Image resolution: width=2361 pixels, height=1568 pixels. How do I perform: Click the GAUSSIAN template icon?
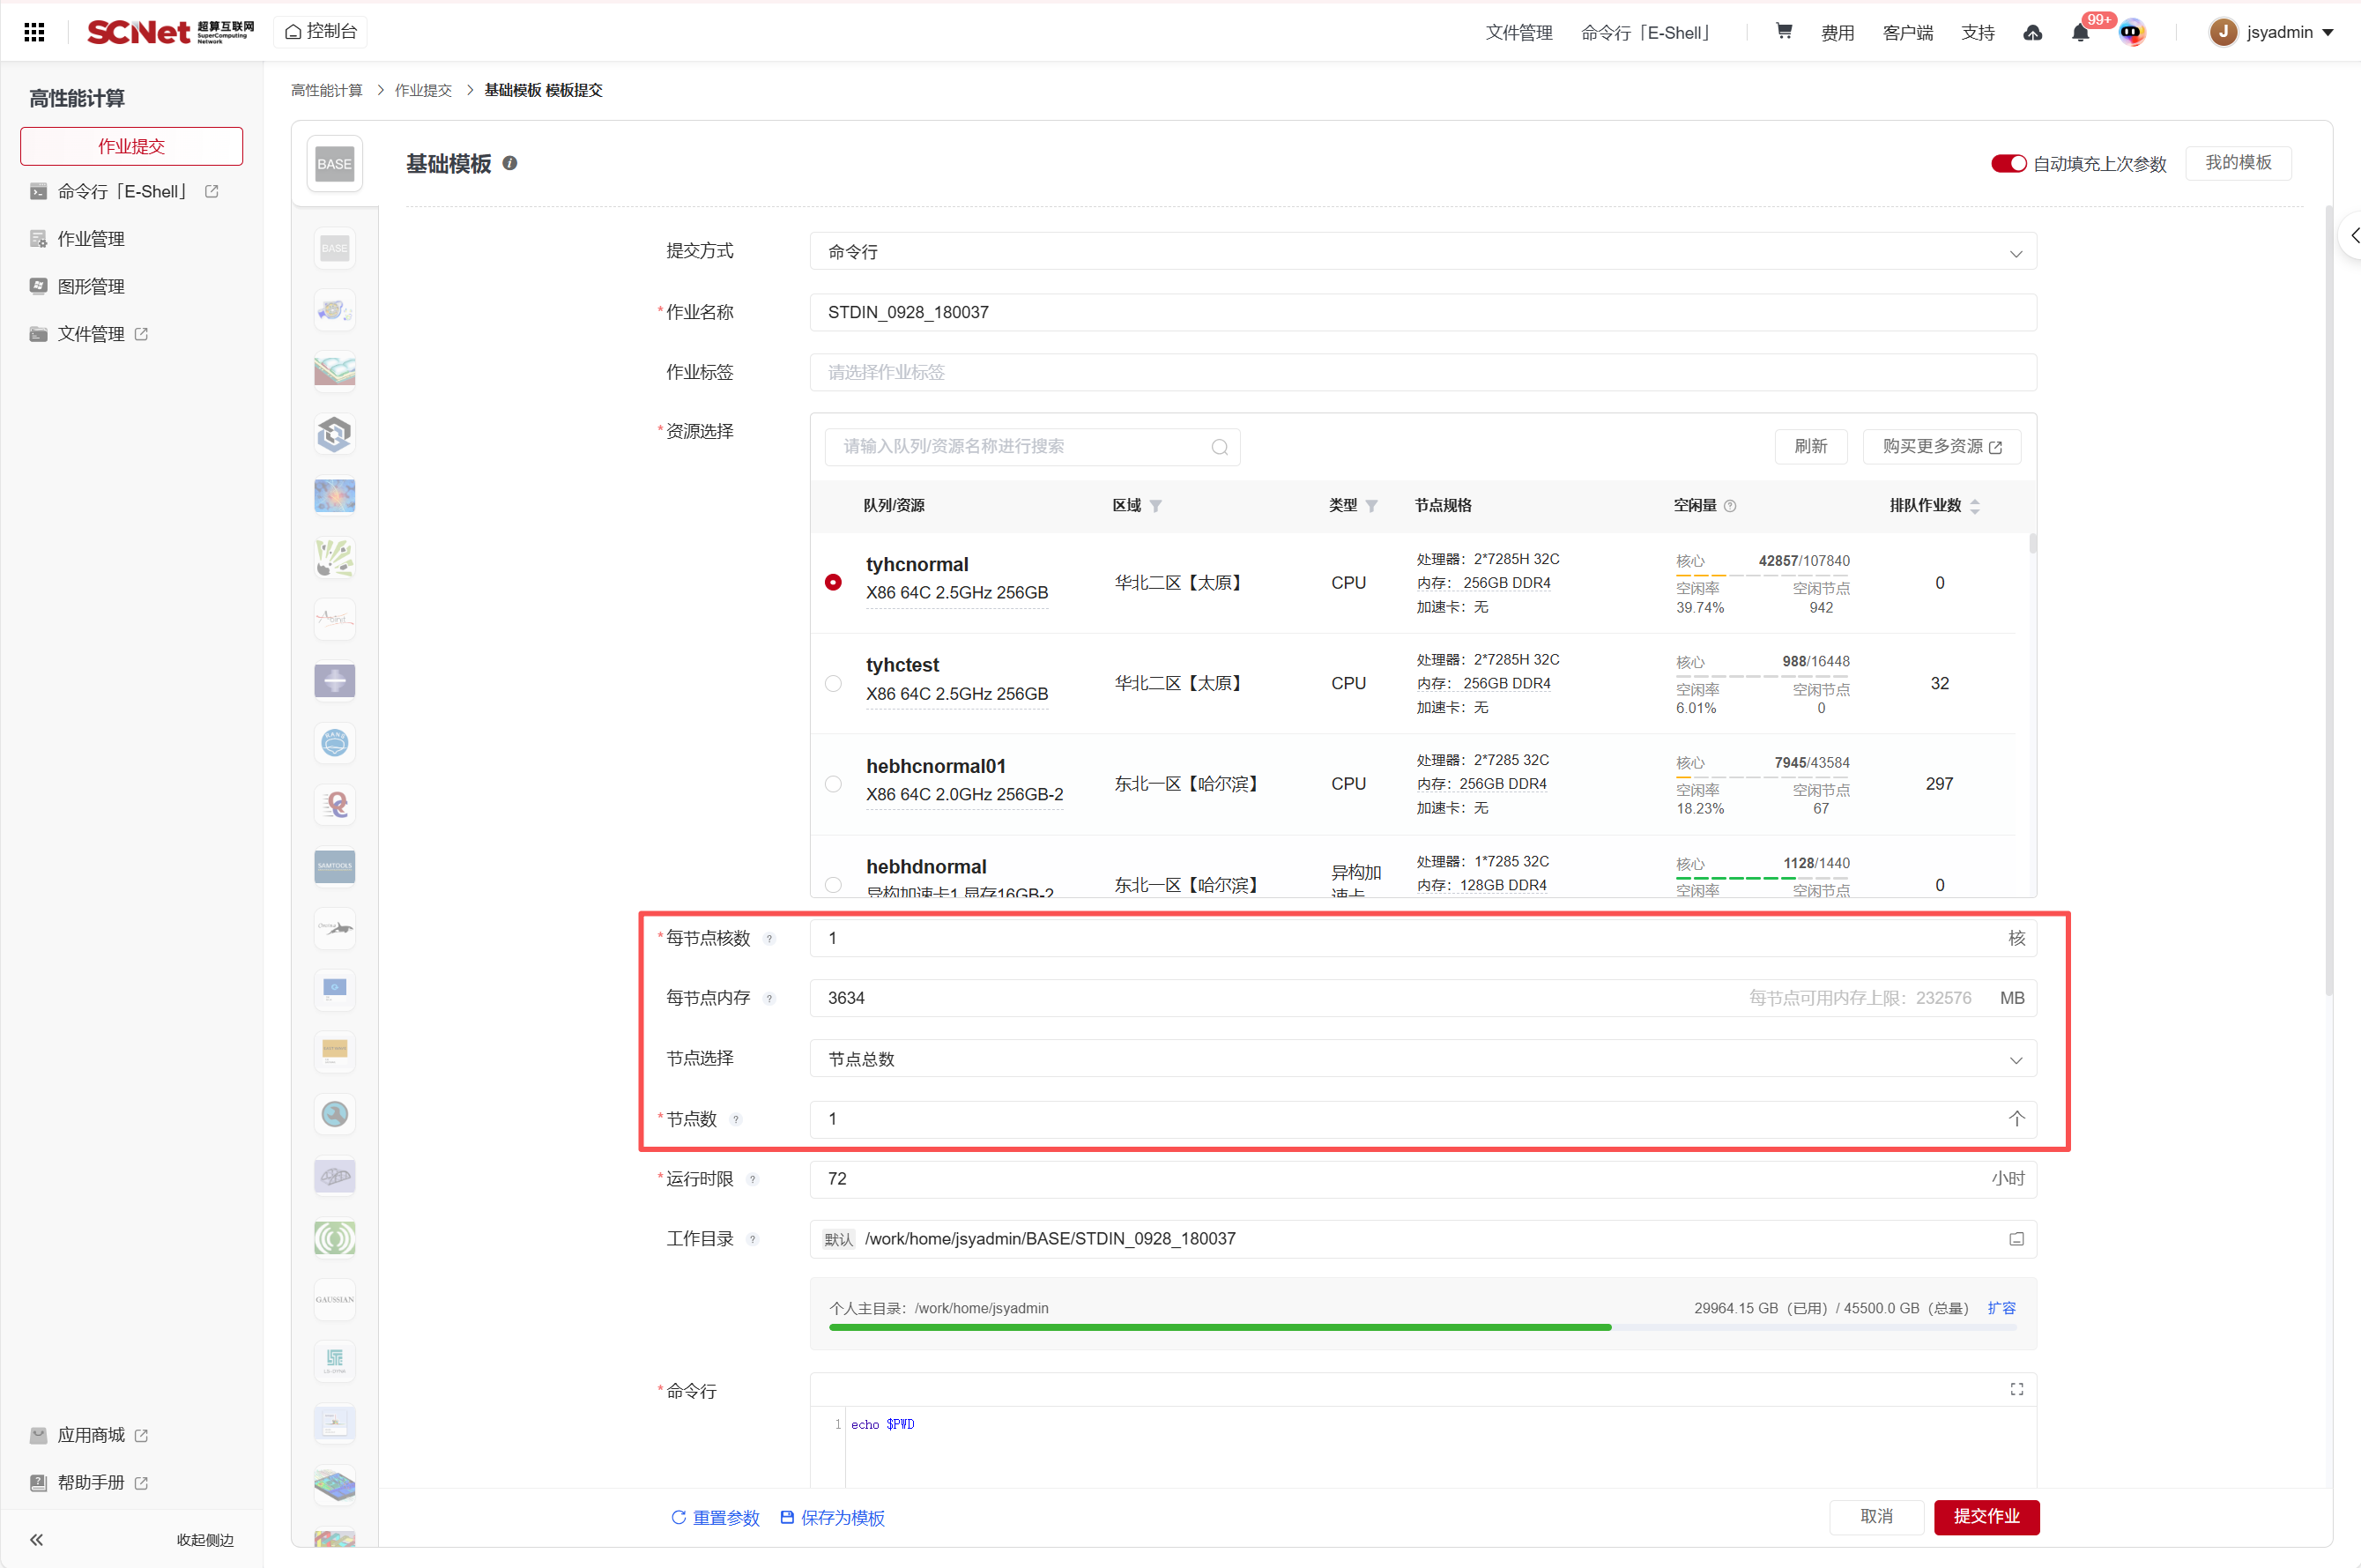(x=335, y=1299)
